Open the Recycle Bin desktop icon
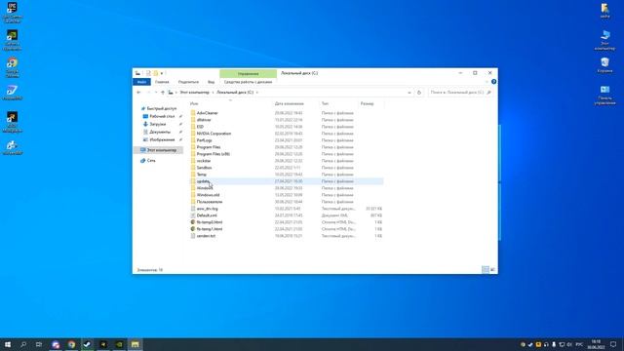The width and height of the screenshot is (624, 351). 604,65
